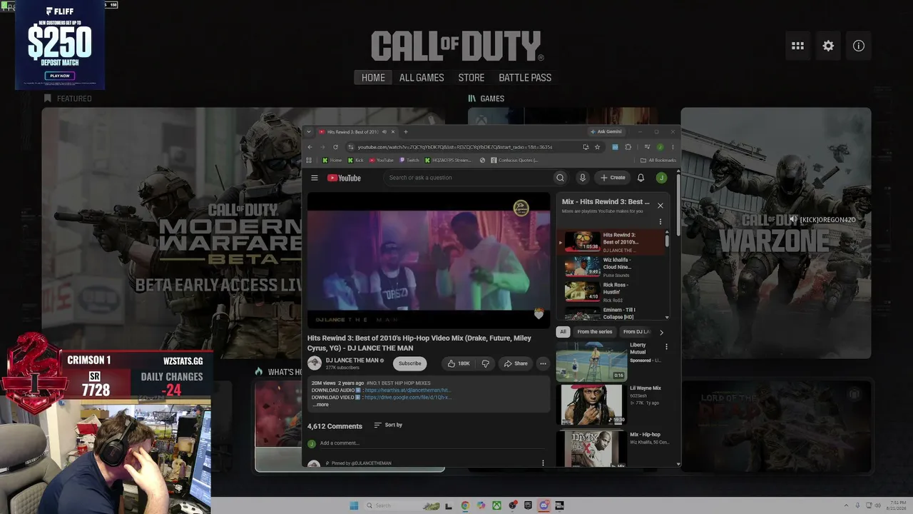
Task: Switch to the BATTLE PASS tab
Action: coord(525,78)
